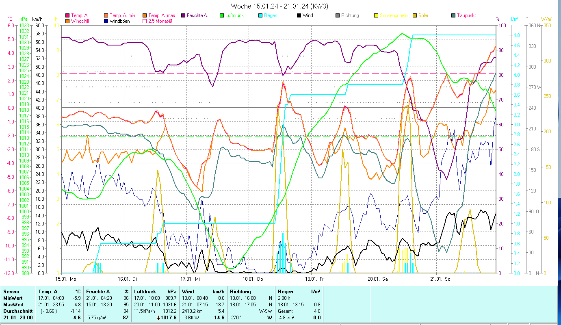The image size is (561, 325).
Task: Click the 'Sensor' table header
Action: [11, 292]
